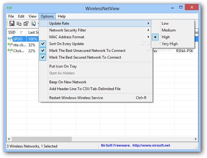The height and width of the screenshot is (158, 207).
Task: Click the Find magnifier toolbar icon
Action: pyautogui.click(x=33, y=23)
